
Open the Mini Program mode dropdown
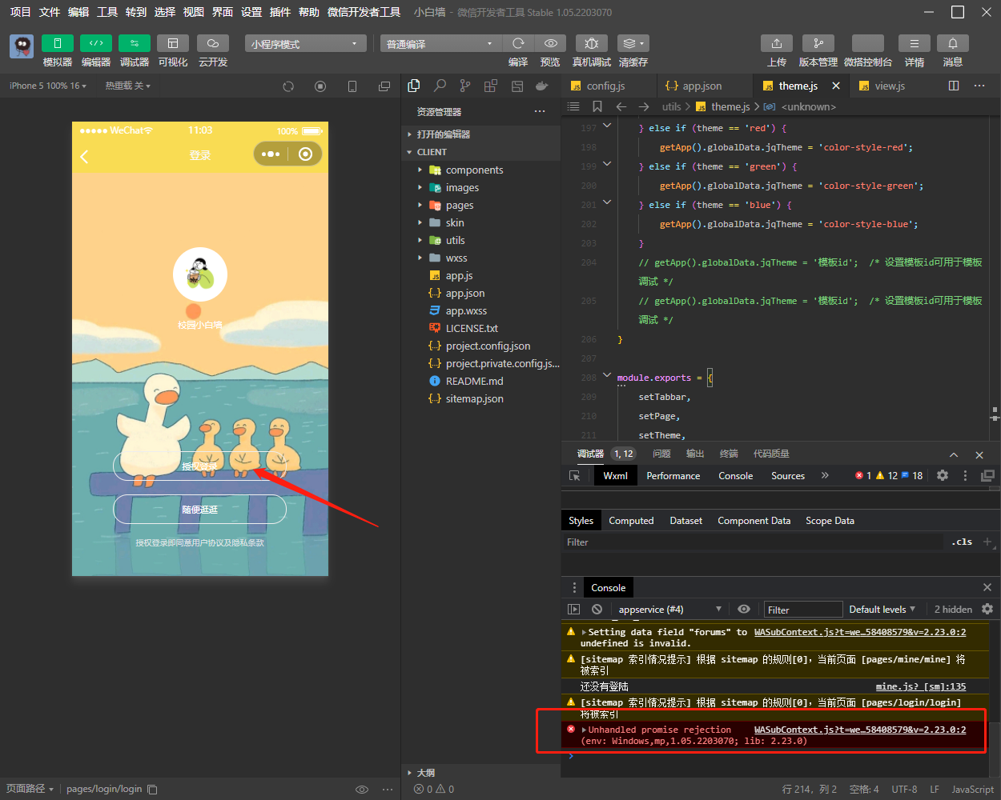[305, 44]
